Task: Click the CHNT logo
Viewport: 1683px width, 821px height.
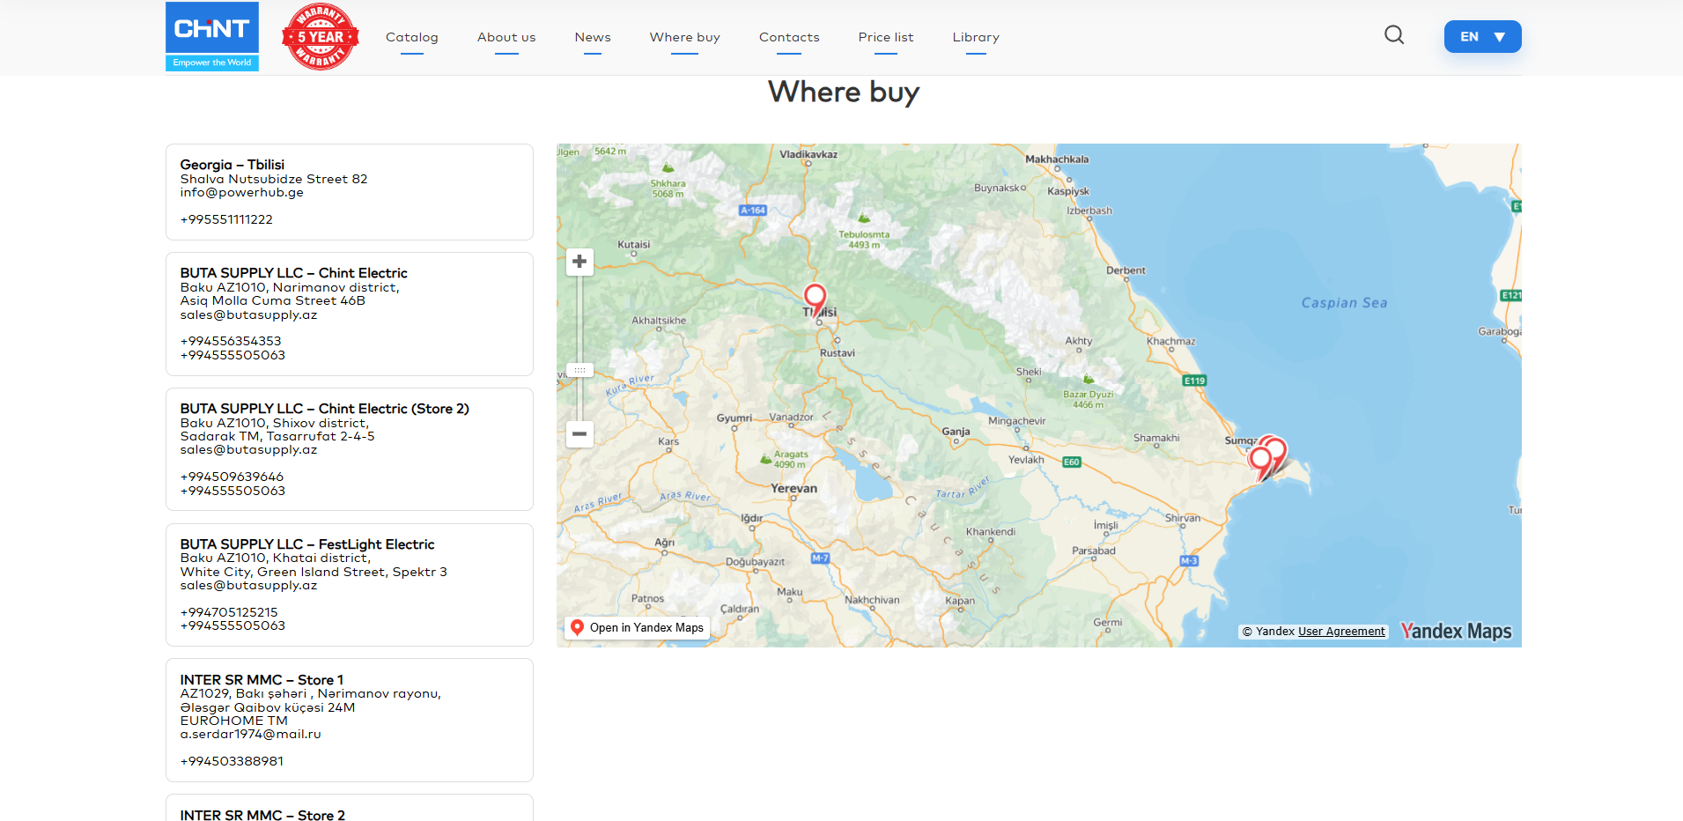Action: (212, 36)
